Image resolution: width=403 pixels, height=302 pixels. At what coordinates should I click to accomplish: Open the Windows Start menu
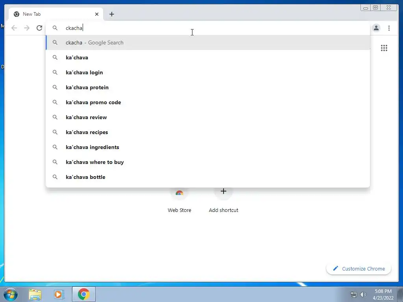point(11,294)
